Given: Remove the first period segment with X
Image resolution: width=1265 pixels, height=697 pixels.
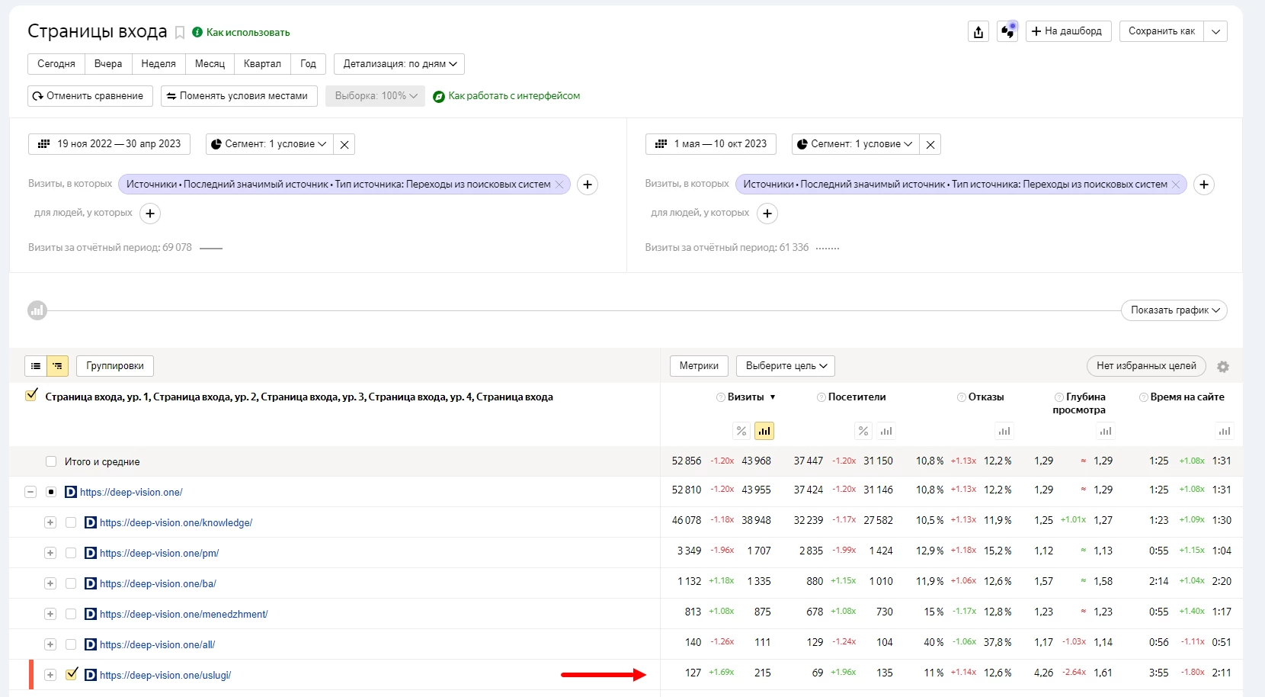Looking at the screenshot, I should point(344,144).
